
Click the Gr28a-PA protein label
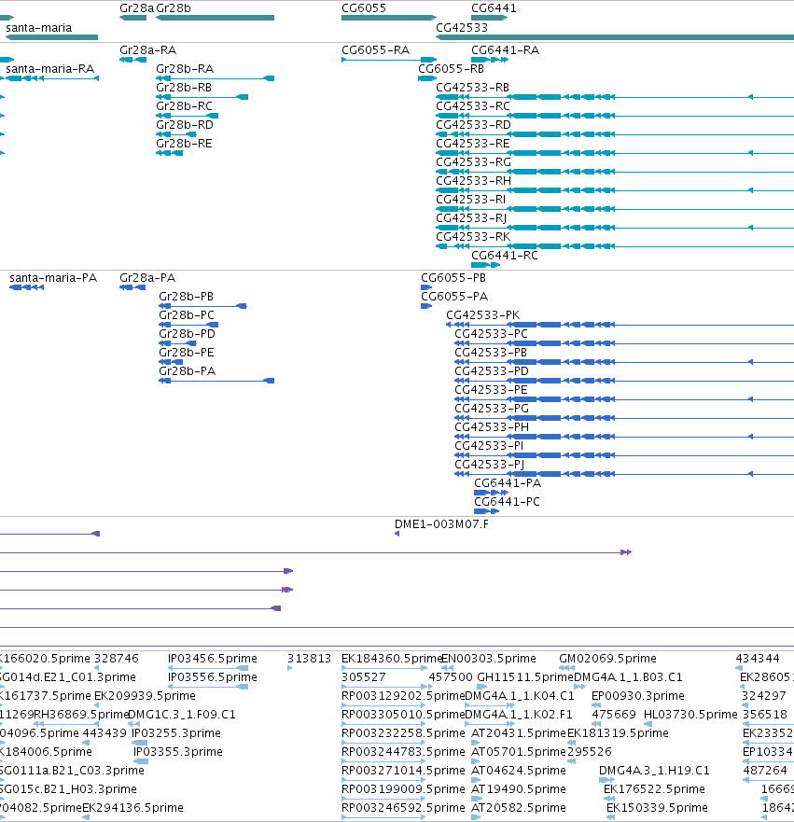click(x=147, y=278)
